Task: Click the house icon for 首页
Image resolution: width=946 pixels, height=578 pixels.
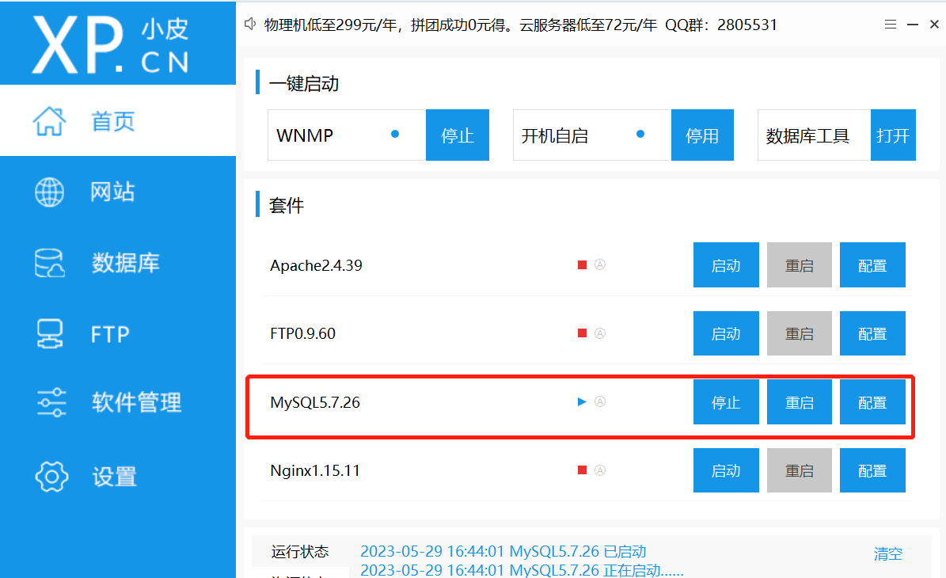Action: point(49,121)
